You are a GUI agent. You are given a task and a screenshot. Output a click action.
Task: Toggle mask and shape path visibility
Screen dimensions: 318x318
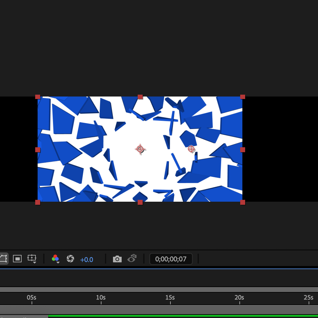pos(3,259)
